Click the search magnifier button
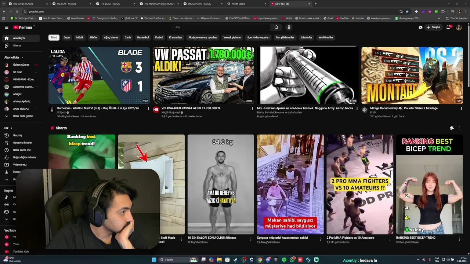Screen dimensions: 470x264 click(276, 27)
